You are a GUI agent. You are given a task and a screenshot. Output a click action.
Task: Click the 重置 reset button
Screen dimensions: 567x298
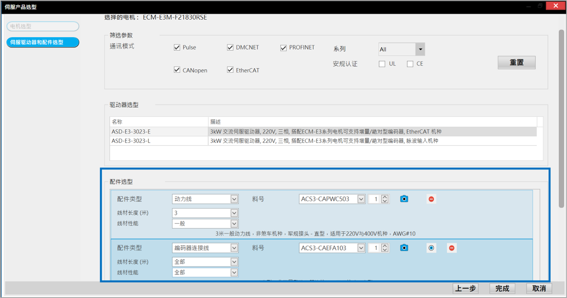tap(516, 62)
